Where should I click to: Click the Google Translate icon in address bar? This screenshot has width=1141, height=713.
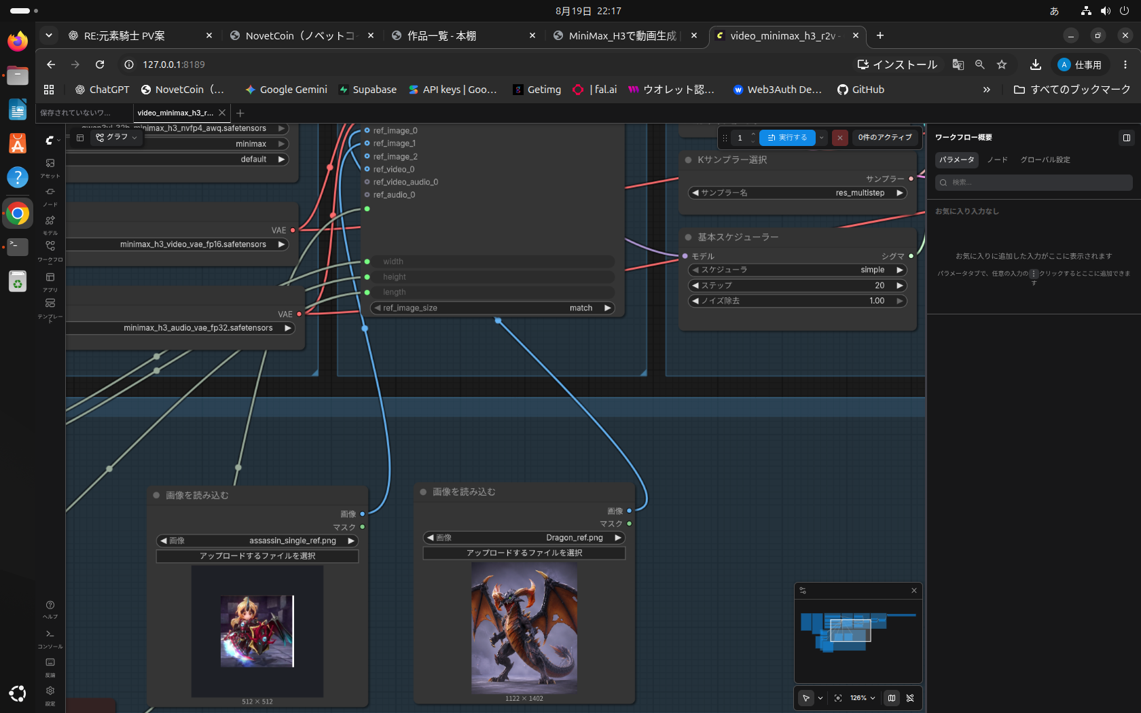[958, 65]
